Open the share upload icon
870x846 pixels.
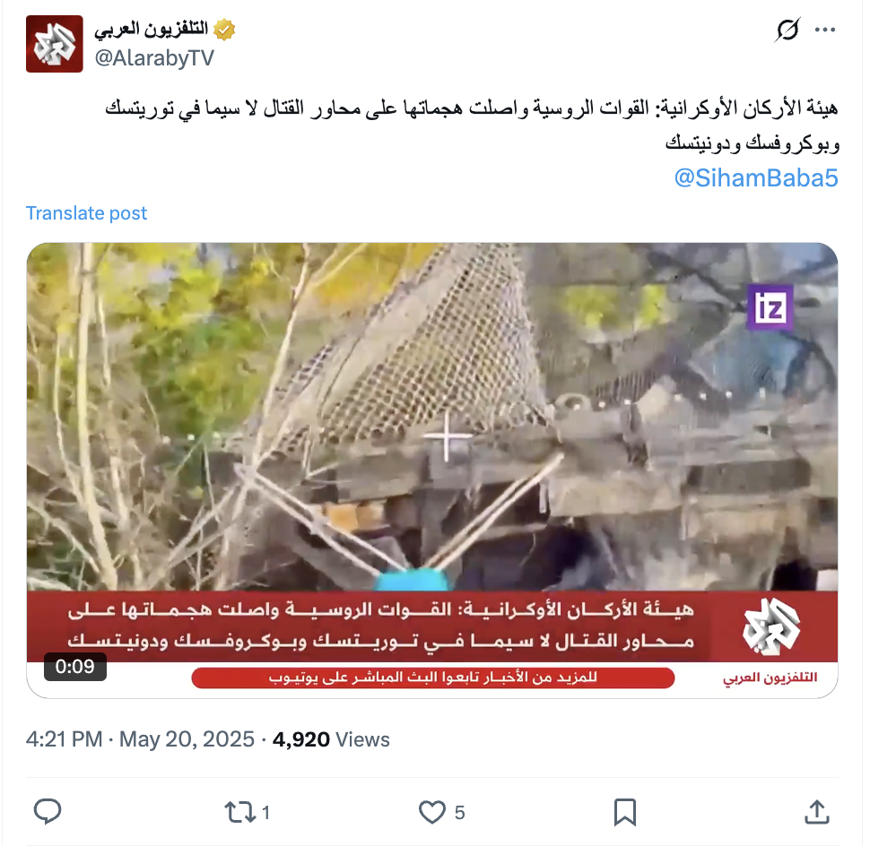(x=817, y=812)
